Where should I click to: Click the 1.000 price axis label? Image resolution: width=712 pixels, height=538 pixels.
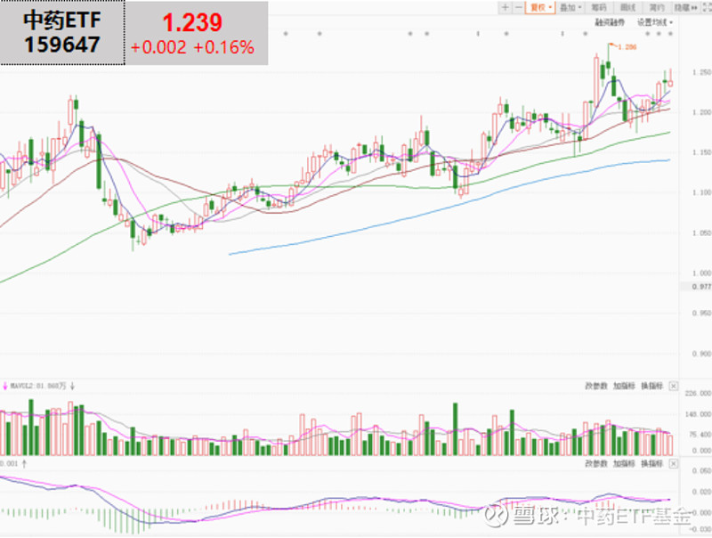coord(701,273)
